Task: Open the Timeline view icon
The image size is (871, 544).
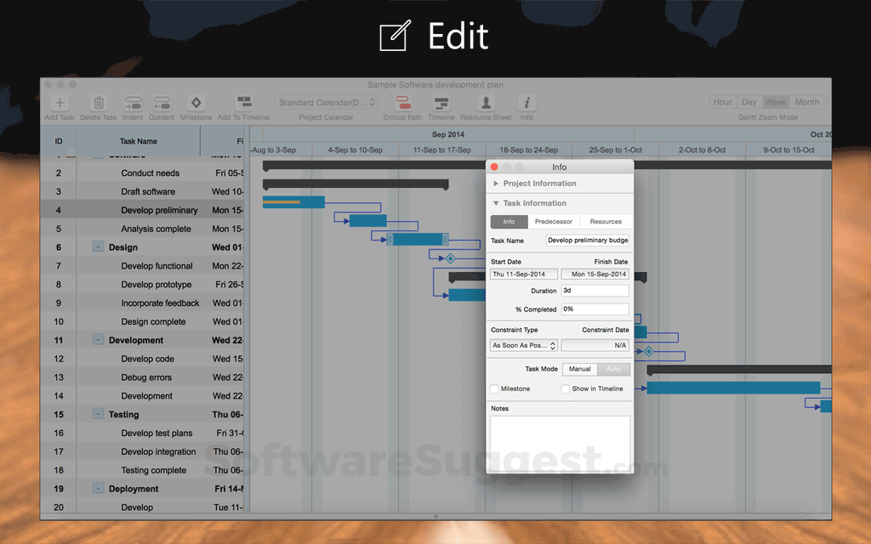Action: pos(441,104)
